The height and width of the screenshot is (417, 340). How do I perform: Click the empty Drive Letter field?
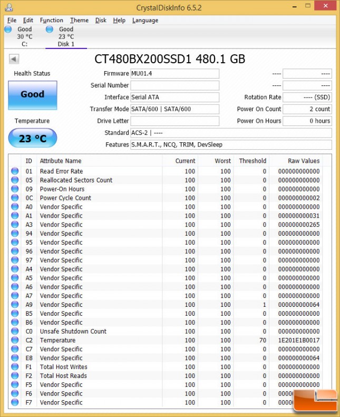[174, 121]
